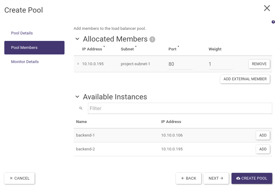Cancel the pool creation
Viewport: 275px width, 187px height.
pos(19,178)
